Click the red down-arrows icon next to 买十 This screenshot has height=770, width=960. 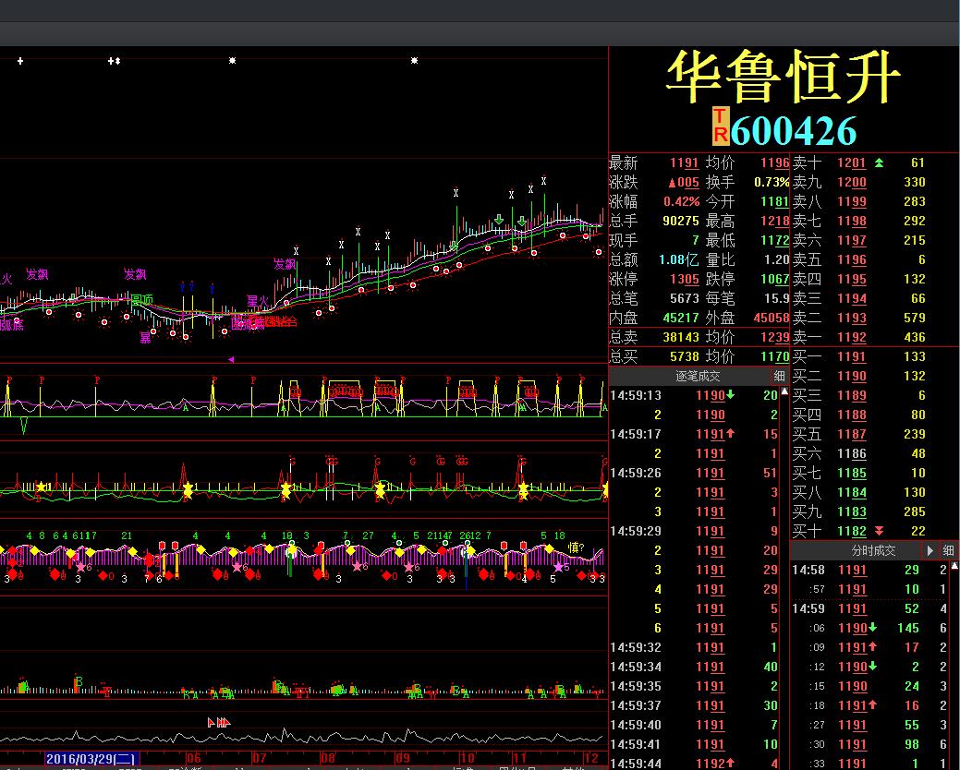[879, 531]
